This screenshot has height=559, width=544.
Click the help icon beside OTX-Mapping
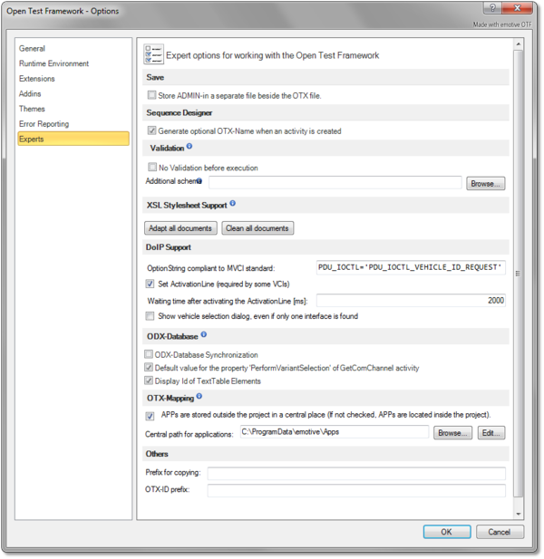199,396
